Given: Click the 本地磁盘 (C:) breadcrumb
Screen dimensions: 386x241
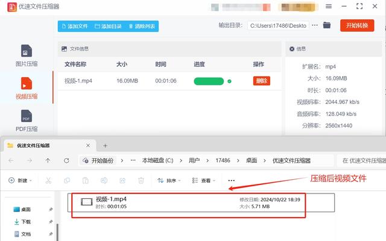Looking at the screenshot, I should tap(157, 160).
